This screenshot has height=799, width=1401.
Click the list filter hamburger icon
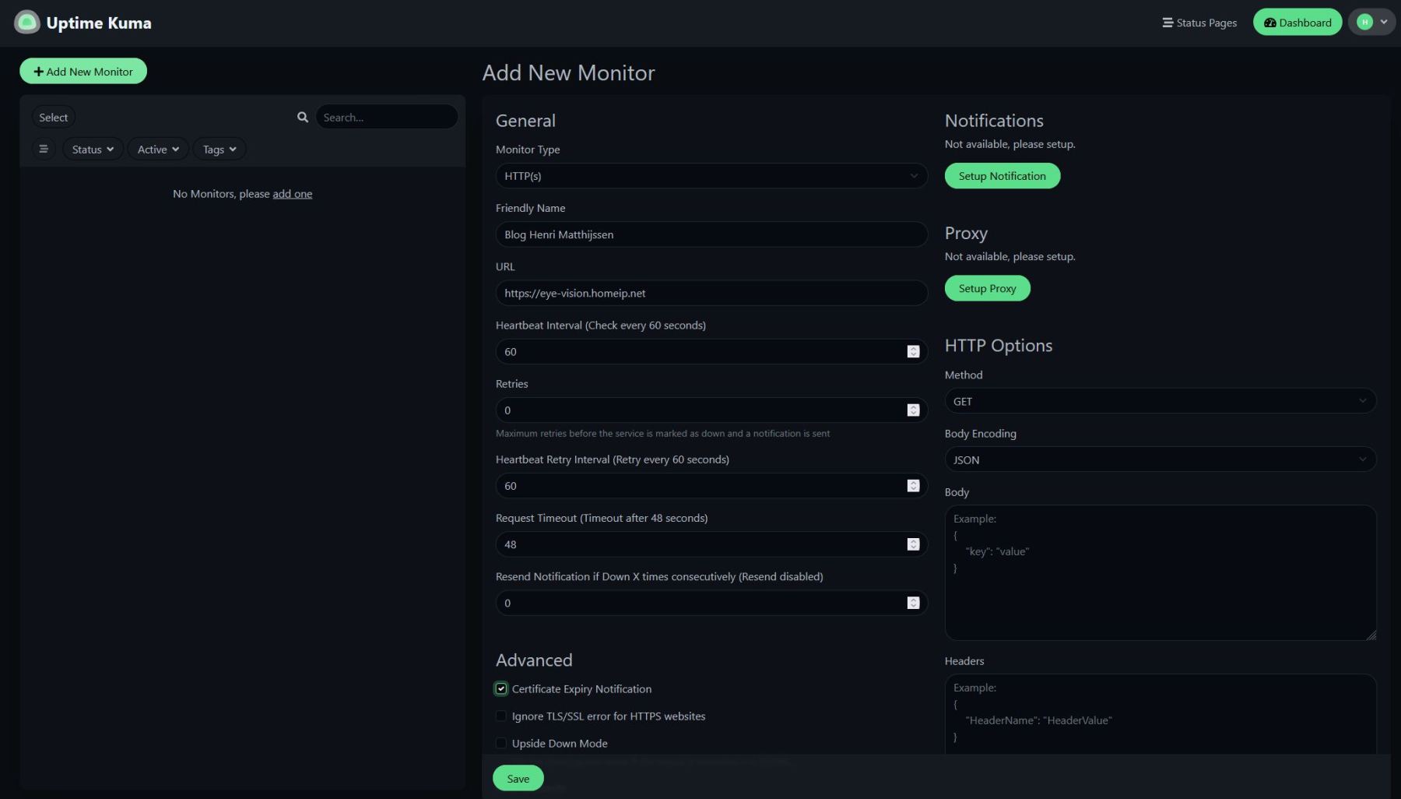(x=44, y=149)
